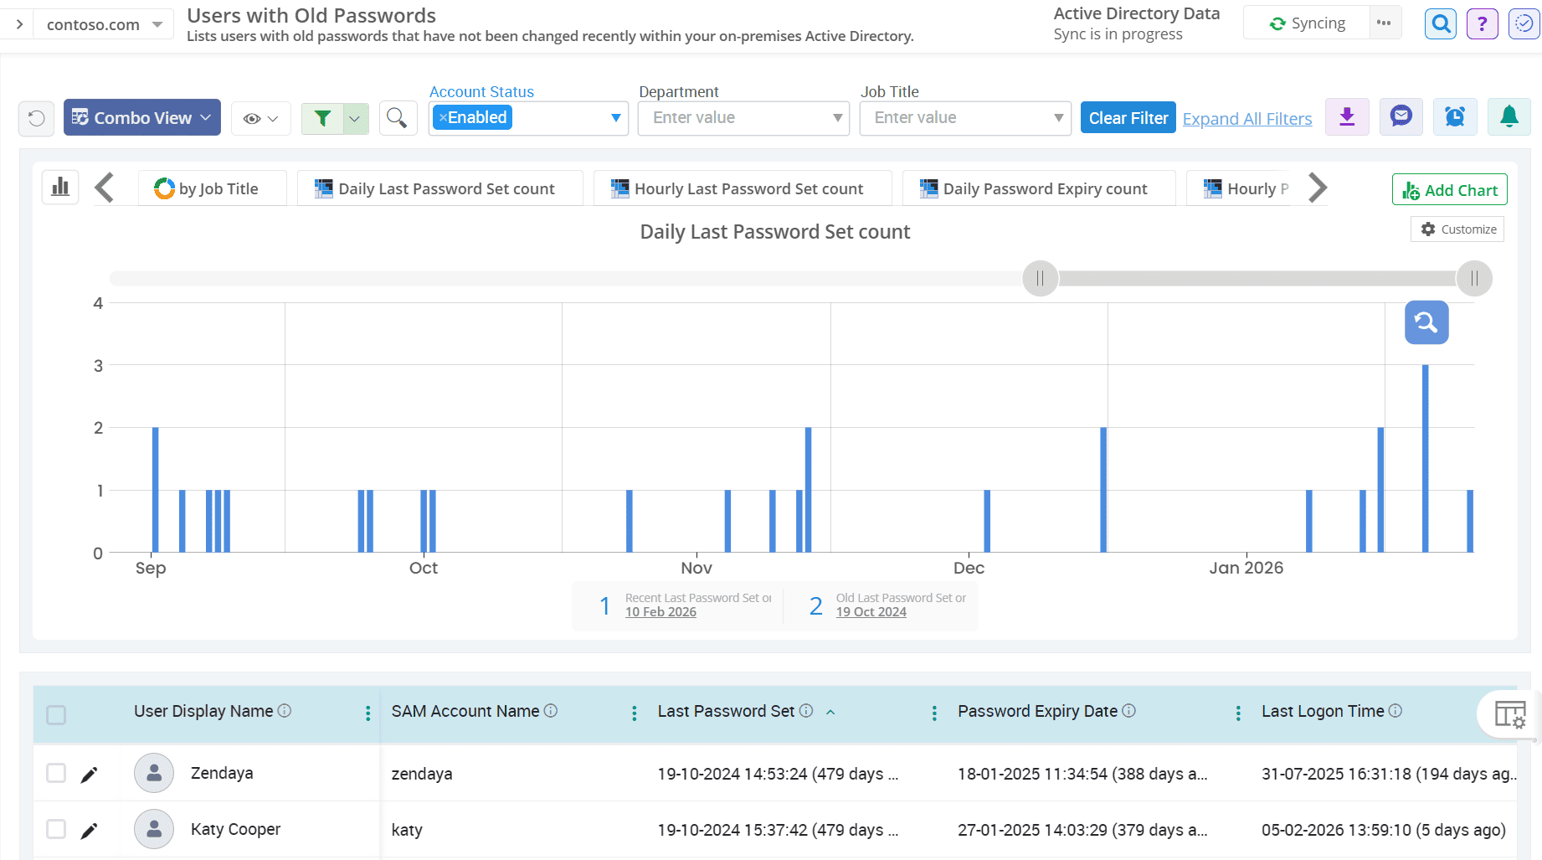1542x860 pixels.
Task: Open the magnifier search icon in toolbar
Action: (398, 118)
